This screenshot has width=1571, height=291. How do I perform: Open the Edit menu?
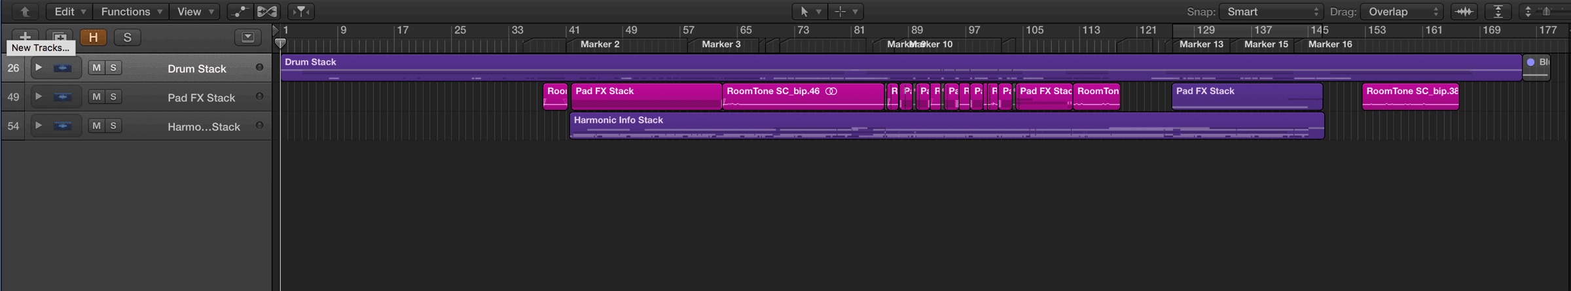point(69,12)
